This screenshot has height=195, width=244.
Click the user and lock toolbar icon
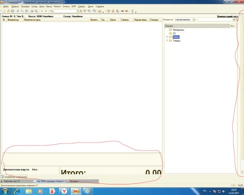click(117, 11)
